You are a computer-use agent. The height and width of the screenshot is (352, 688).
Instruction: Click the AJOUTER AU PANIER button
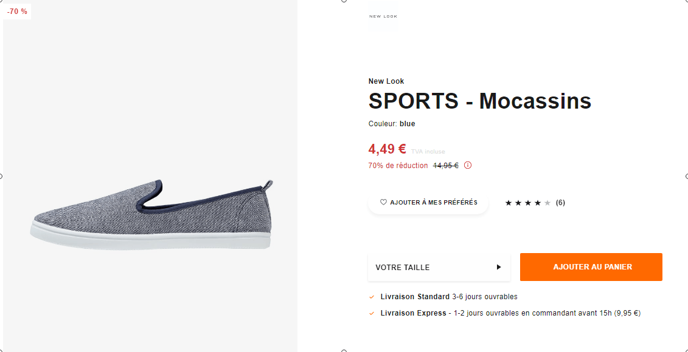tap(591, 267)
